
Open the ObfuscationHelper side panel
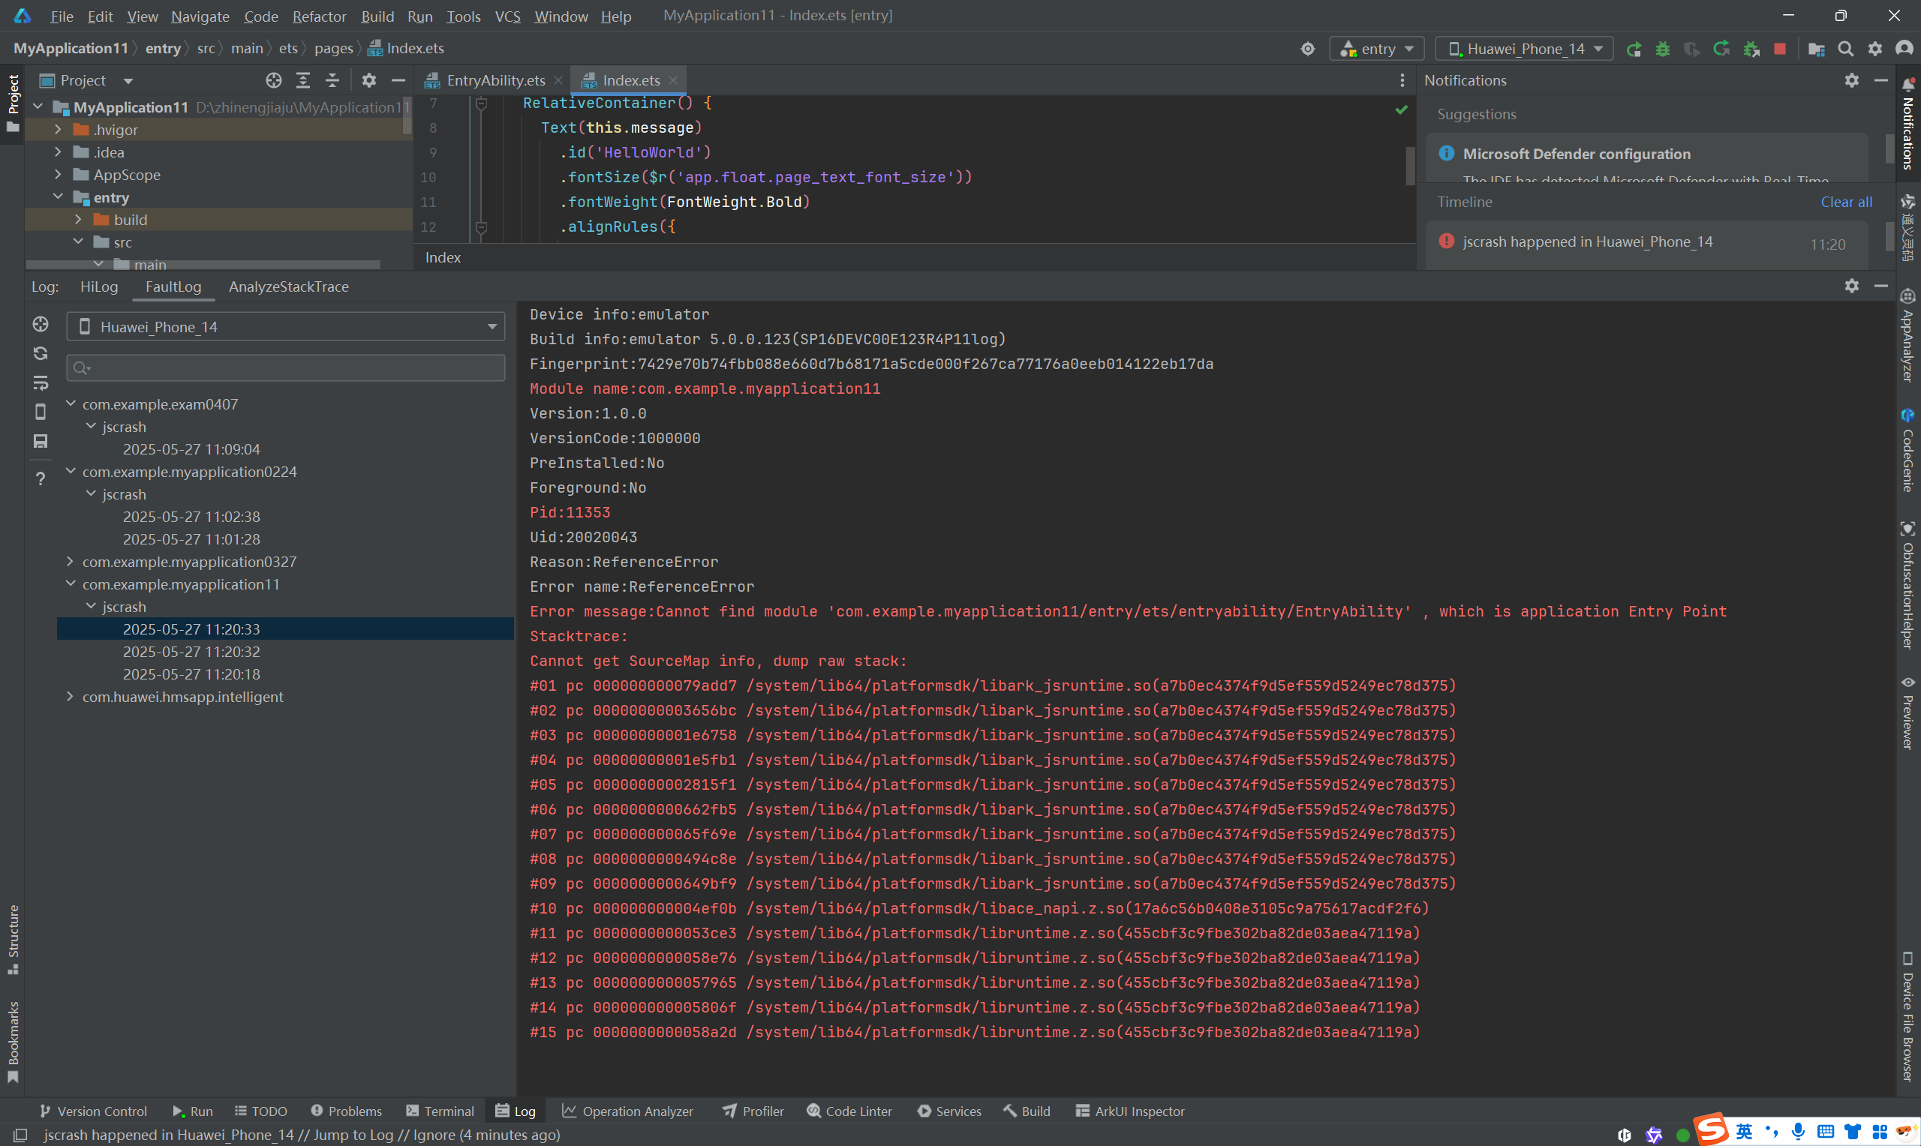(x=1908, y=584)
